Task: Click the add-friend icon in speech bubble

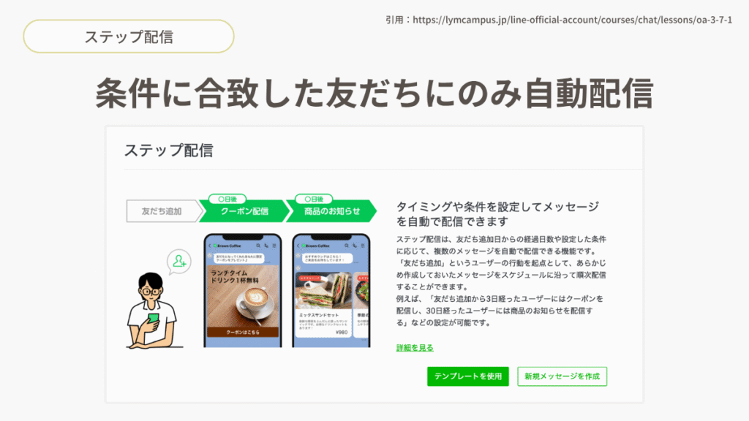Action: click(x=179, y=262)
